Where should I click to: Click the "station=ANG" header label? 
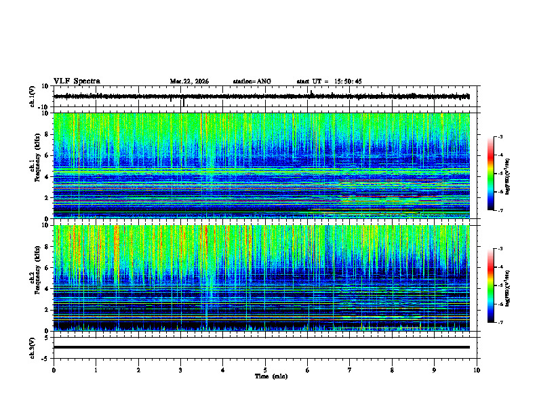(x=252, y=81)
